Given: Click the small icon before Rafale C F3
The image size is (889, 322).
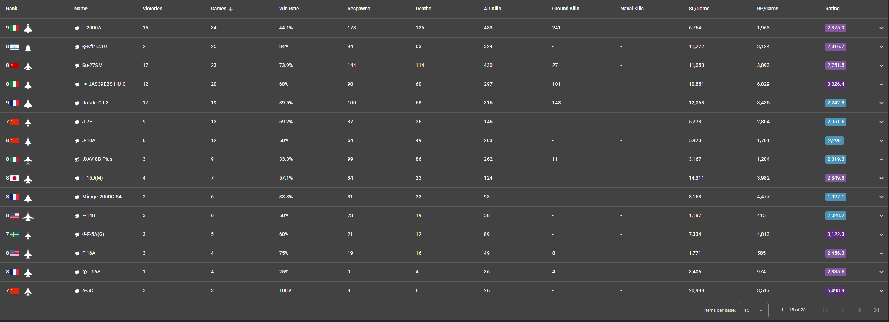Looking at the screenshot, I should coord(77,103).
